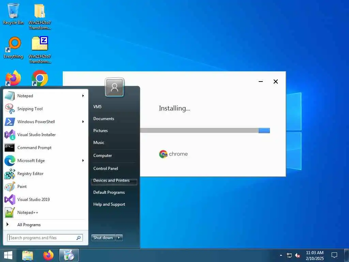Open Computer from Start menu
Image resolution: width=349 pixels, height=262 pixels.
pos(102,156)
